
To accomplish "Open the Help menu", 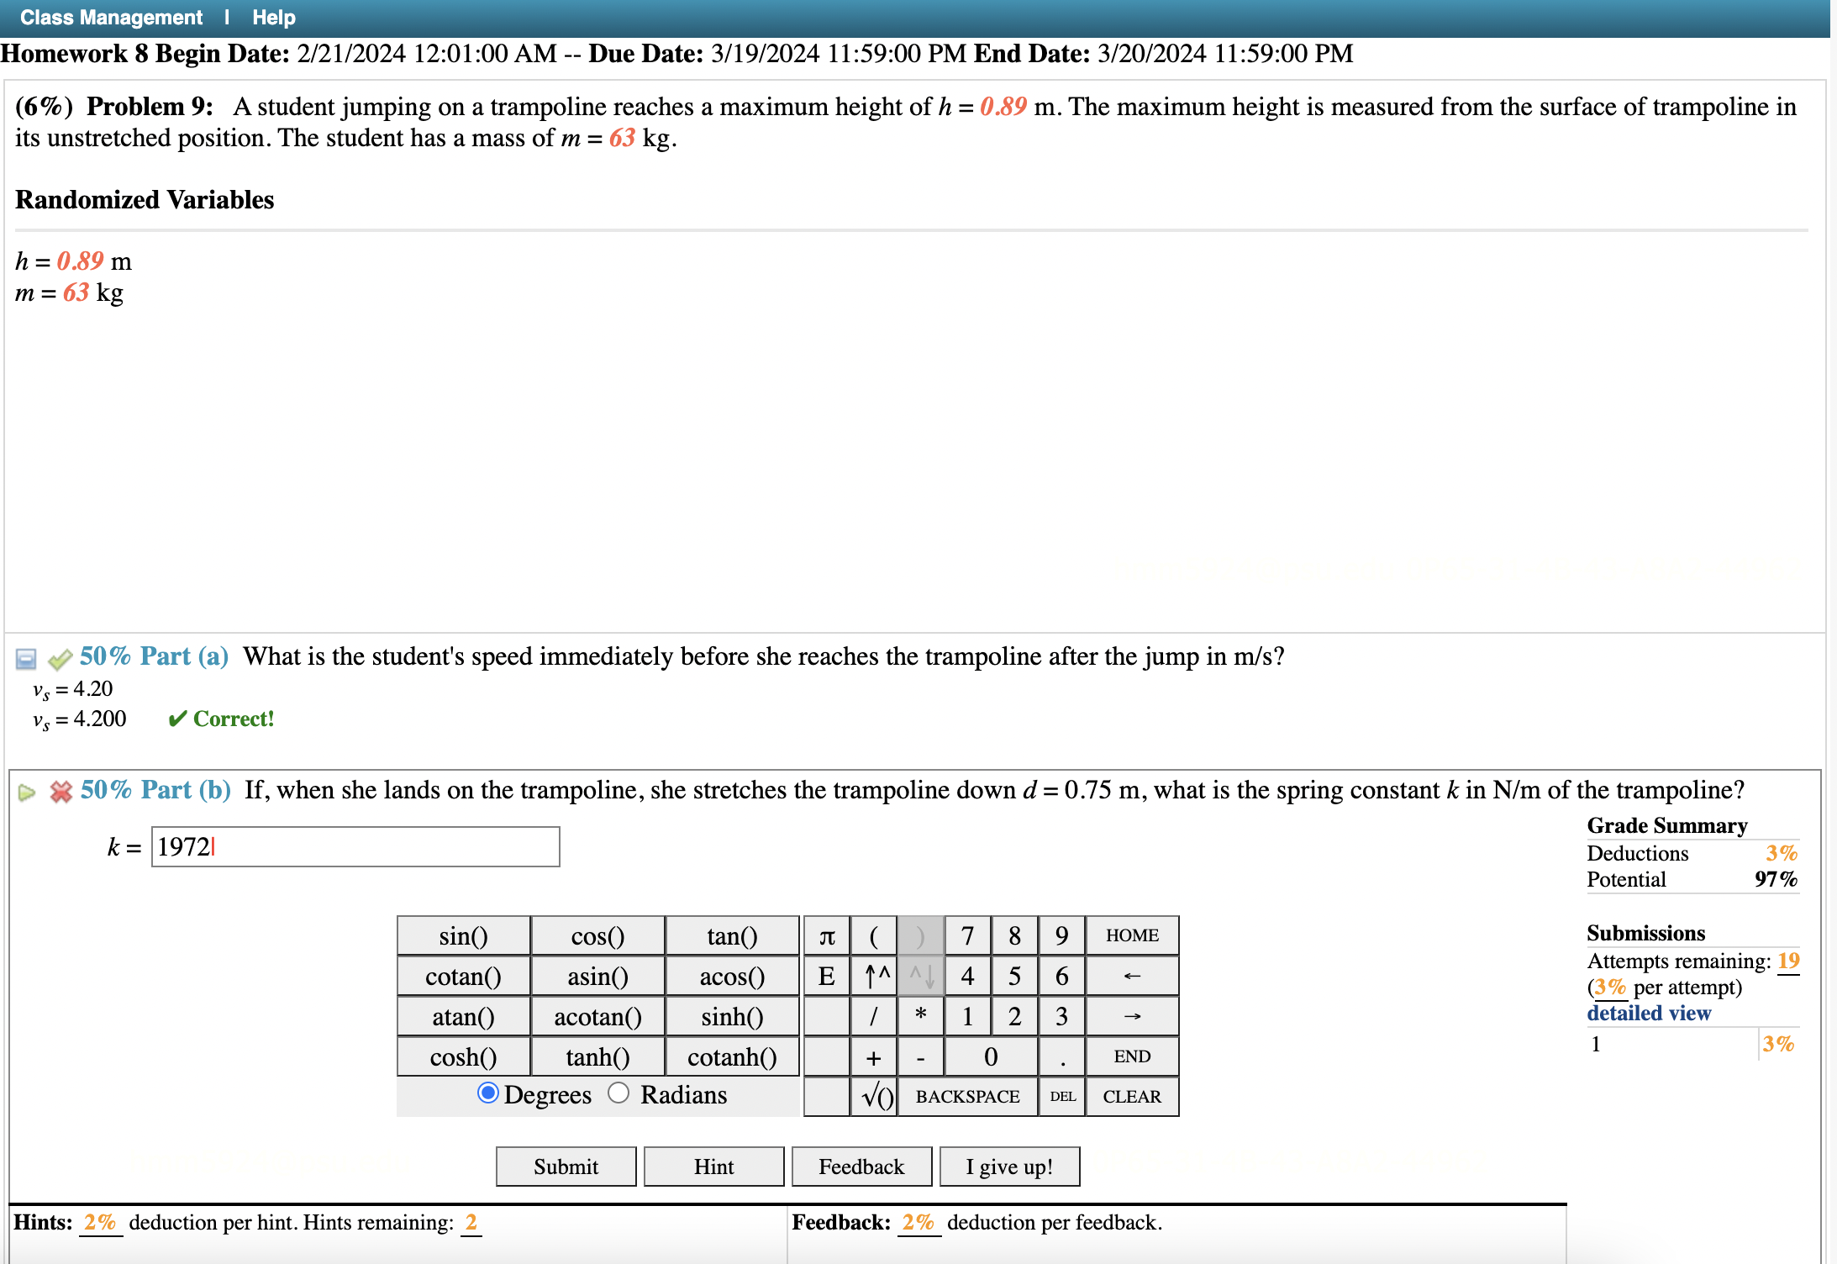I will 273,17.
